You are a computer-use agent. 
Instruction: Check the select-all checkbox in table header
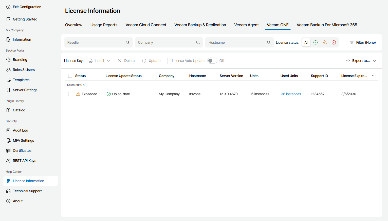70,76
